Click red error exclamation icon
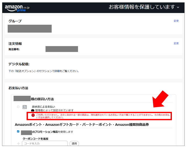 point(33,115)
